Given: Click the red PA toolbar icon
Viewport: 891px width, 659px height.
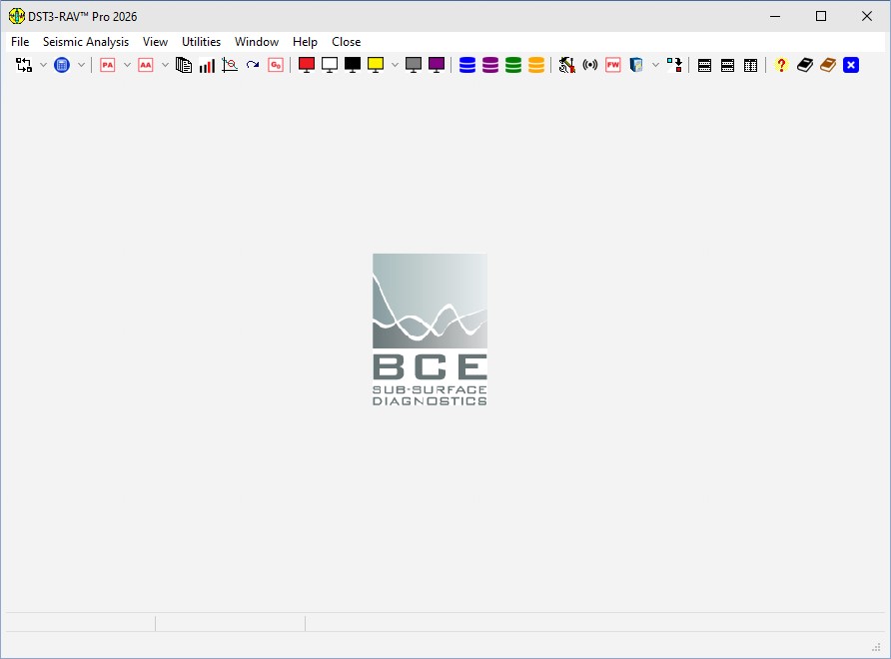Looking at the screenshot, I should pyautogui.click(x=108, y=65).
